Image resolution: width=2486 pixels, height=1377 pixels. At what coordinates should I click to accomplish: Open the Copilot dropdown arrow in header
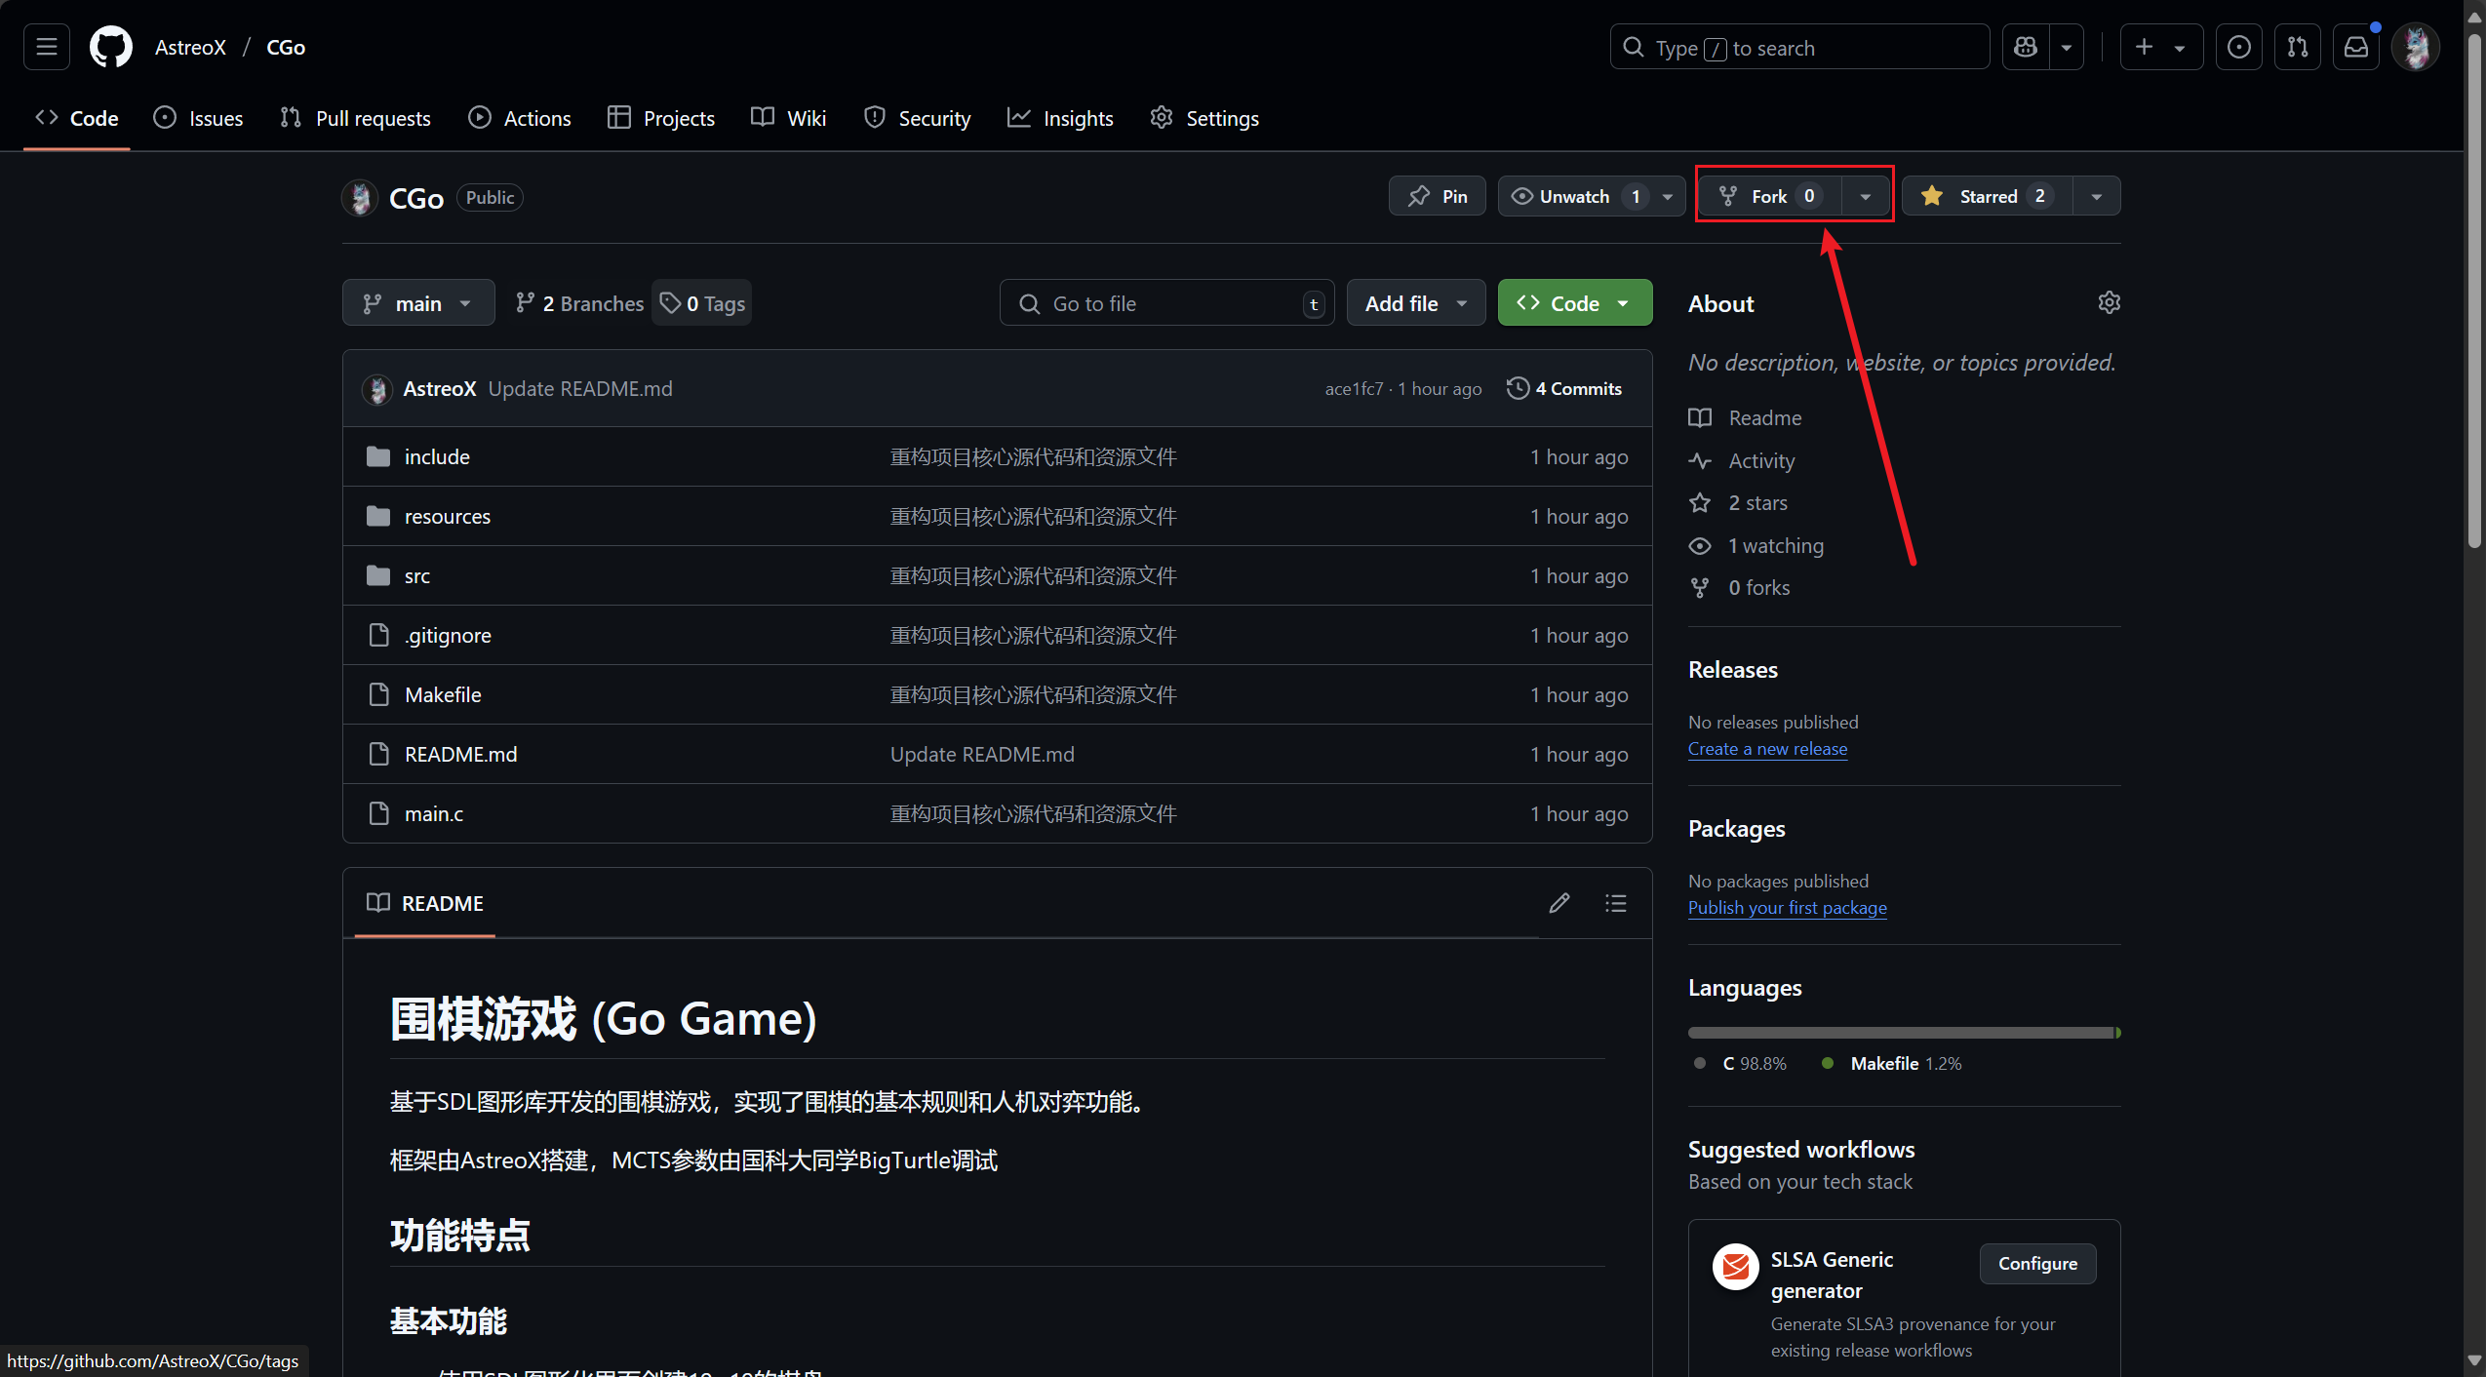(x=2066, y=47)
